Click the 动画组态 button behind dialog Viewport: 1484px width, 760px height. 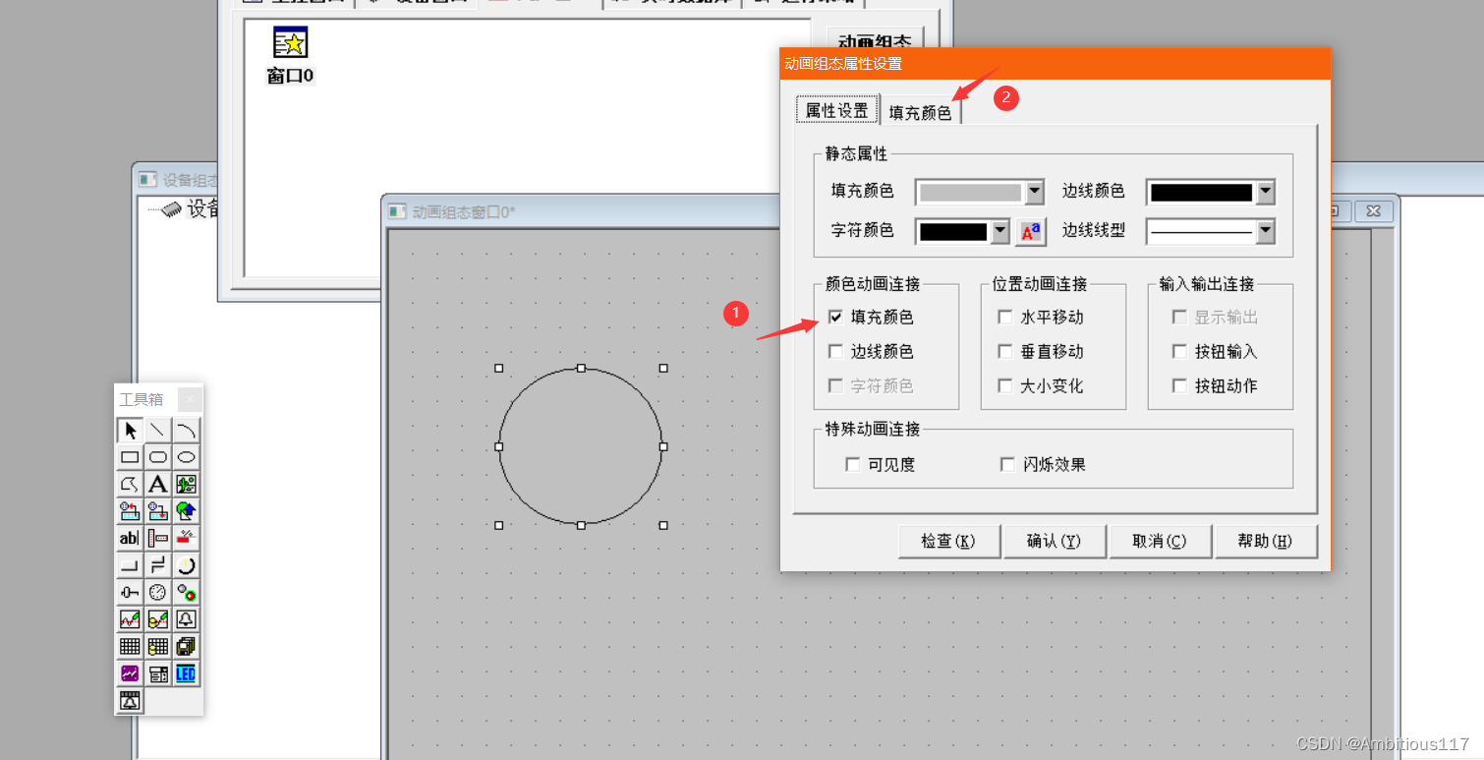coord(875,40)
